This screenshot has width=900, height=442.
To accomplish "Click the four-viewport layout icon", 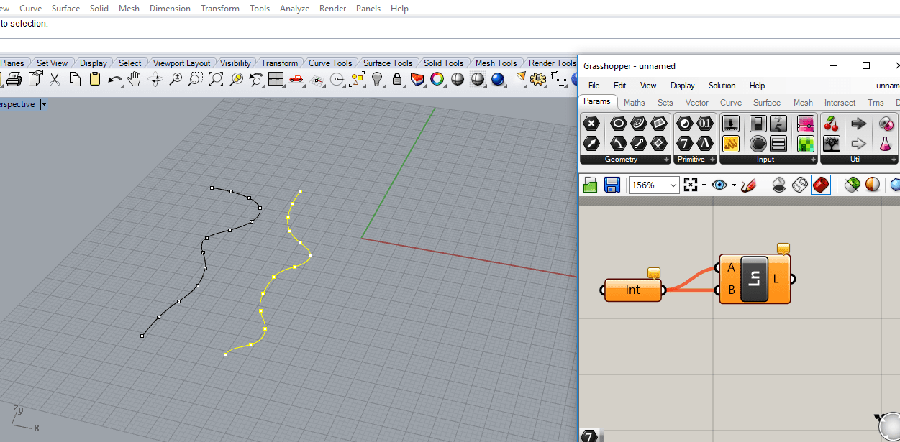I will [x=276, y=79].
